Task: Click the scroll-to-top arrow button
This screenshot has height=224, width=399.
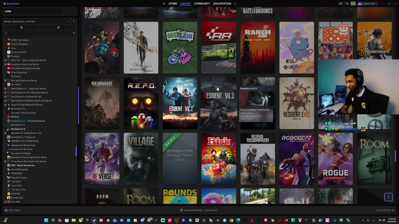Action: (x=388, y=197)
